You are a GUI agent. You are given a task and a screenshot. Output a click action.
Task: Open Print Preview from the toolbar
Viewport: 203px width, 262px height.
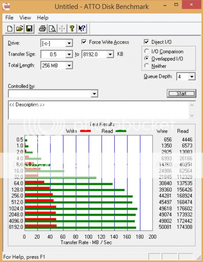tap(52, 29)
